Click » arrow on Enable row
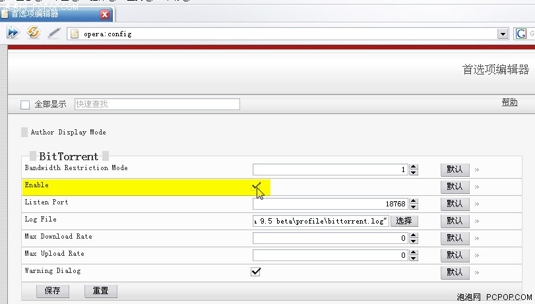Viewport: 535px width, 304px height. 477,187
